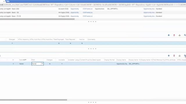Click N value under Total Displayed
This screenshot has height=104, width=186.
click(x=59, y=43)
